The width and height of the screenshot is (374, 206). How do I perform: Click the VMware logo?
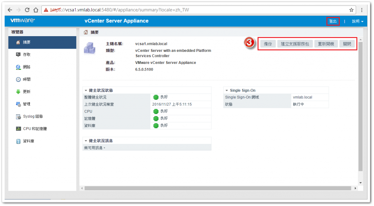23,20
